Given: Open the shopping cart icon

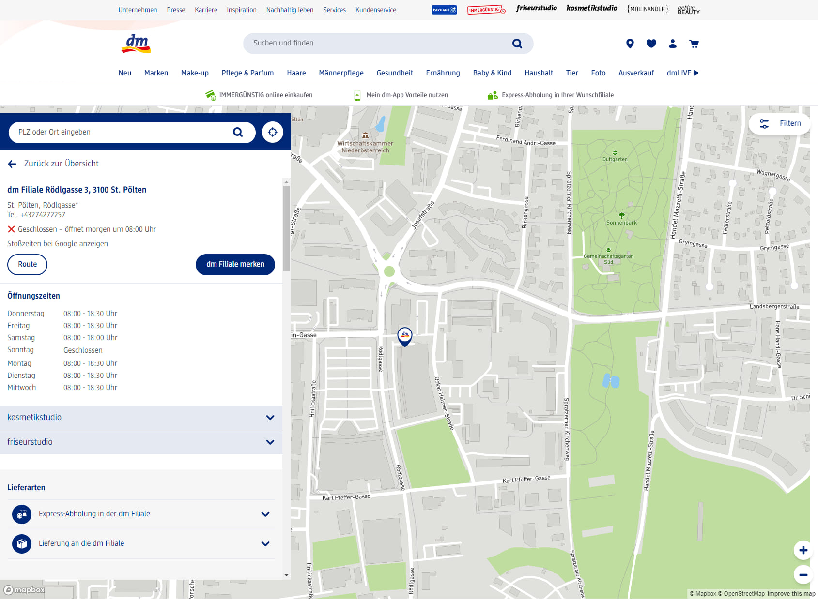Looking at the screenshot, I should (x=694, y=44).
